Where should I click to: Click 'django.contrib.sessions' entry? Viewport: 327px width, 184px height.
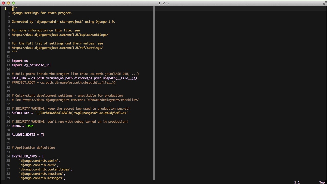tap(42, 174)
